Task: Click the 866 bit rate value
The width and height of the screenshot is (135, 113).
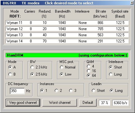Action: 100,23
